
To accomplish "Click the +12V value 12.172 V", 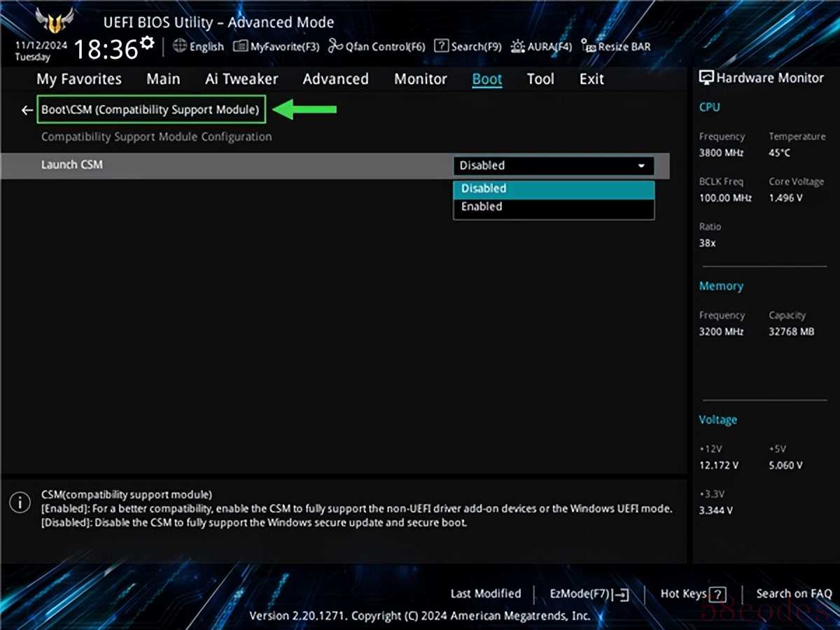I will click(718, 465).
